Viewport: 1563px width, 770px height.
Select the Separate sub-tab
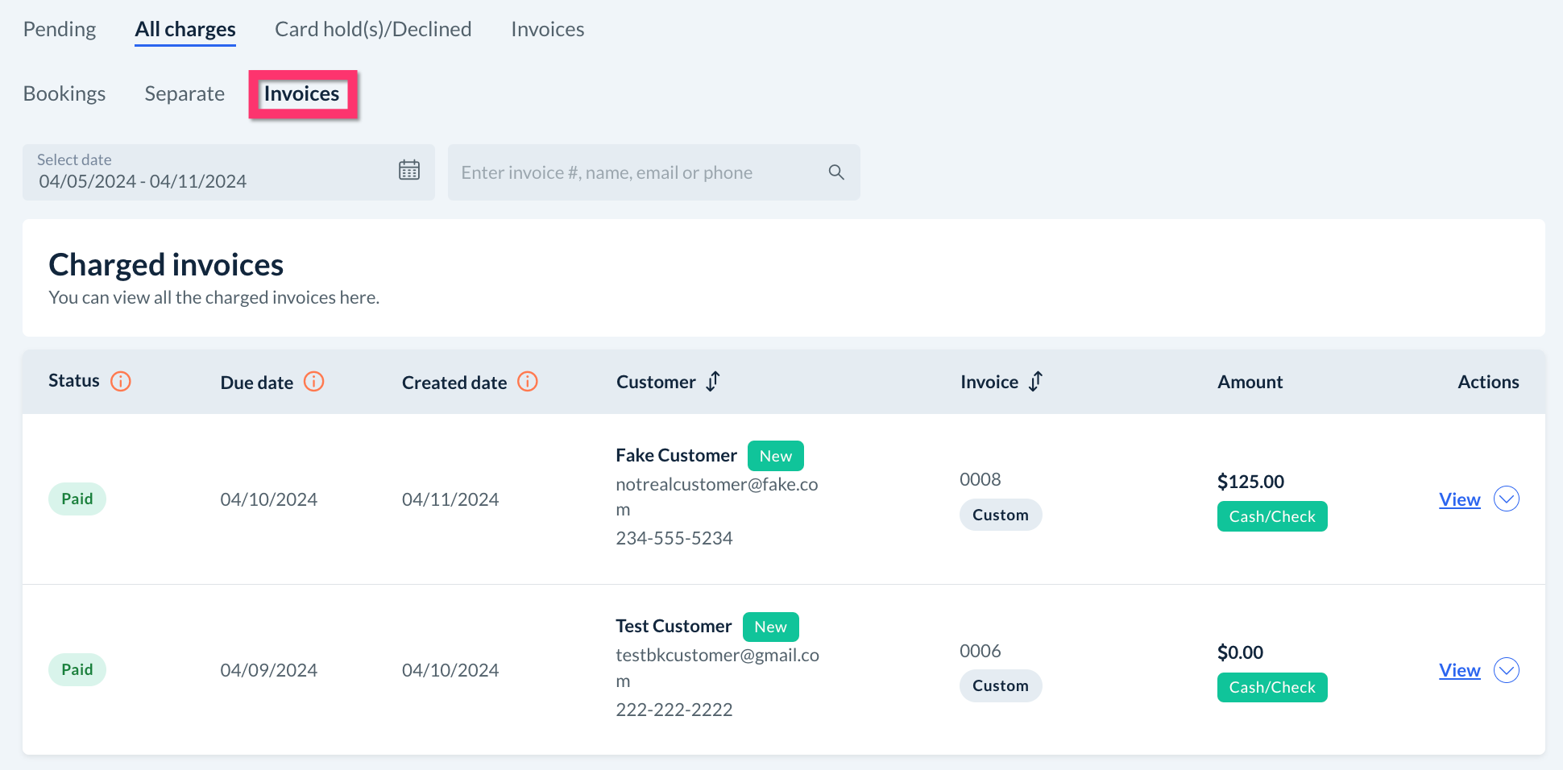(184, 94)
